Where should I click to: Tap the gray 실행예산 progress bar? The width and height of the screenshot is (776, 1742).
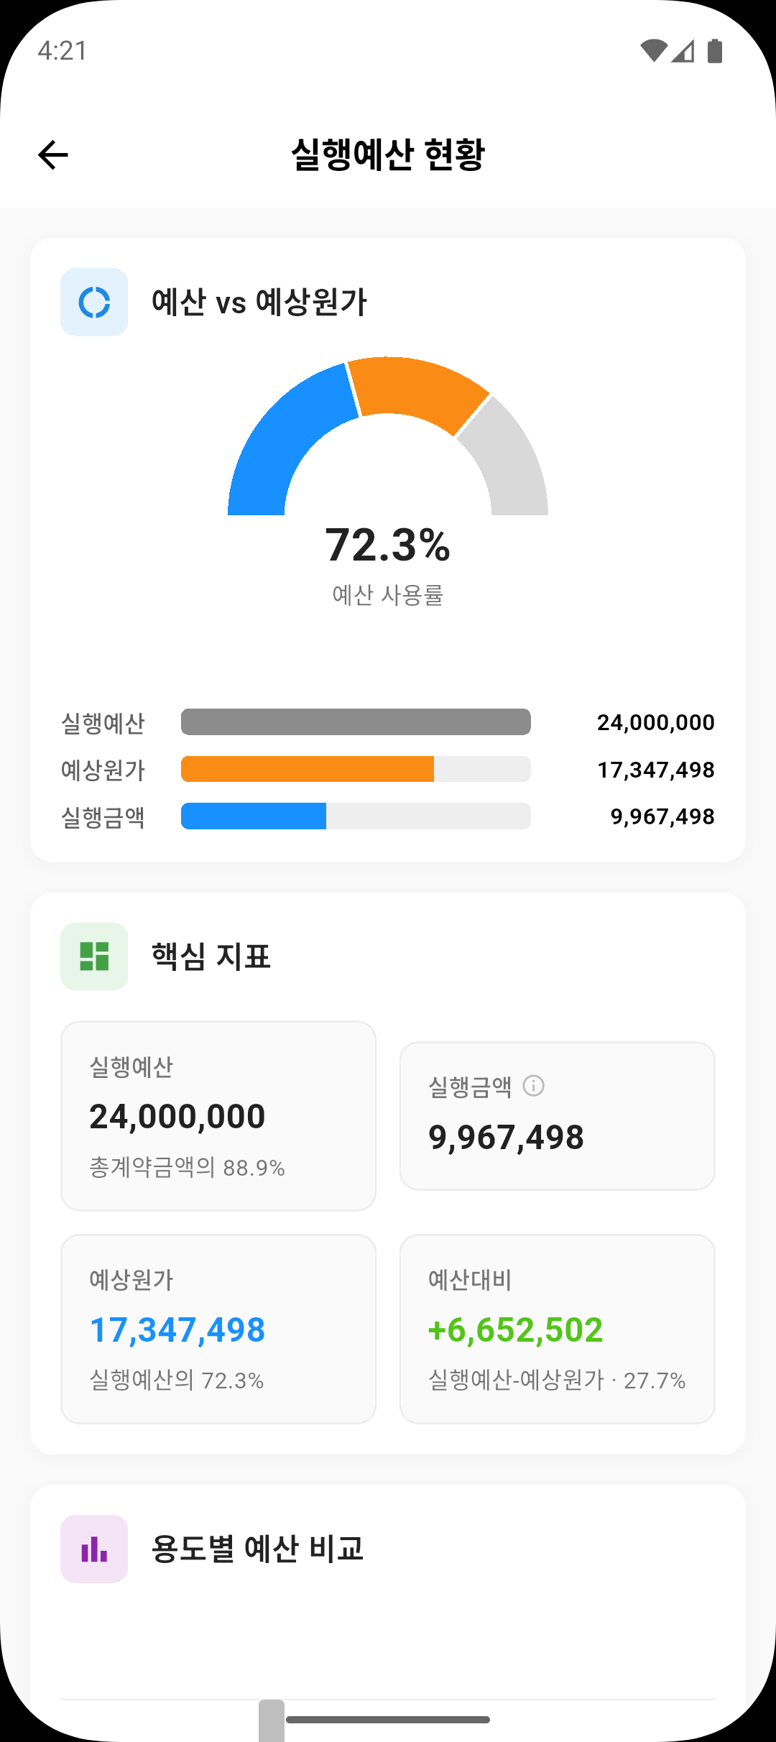(356, 722)
